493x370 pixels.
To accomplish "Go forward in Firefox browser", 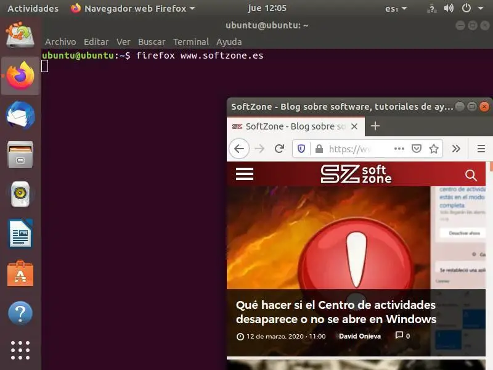I will point(259,149).
